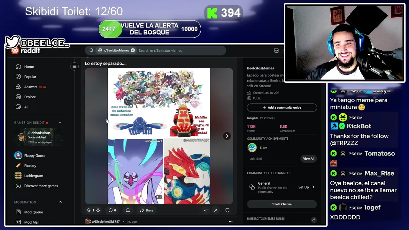Click the 5.8K Contributions stat
Viewport: 409px width, 230px height.
coord(287,128)
